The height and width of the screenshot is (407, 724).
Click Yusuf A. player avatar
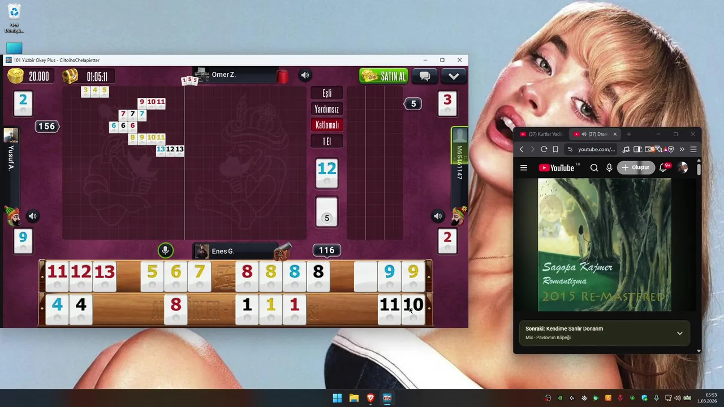click(x=11, y=135)
